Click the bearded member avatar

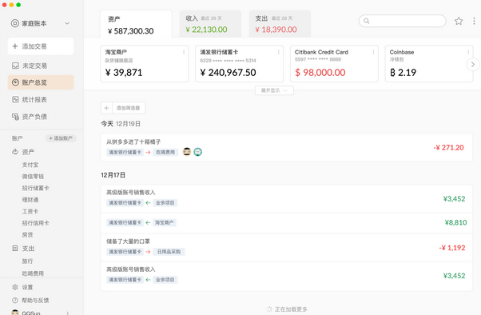click(187, 152)
